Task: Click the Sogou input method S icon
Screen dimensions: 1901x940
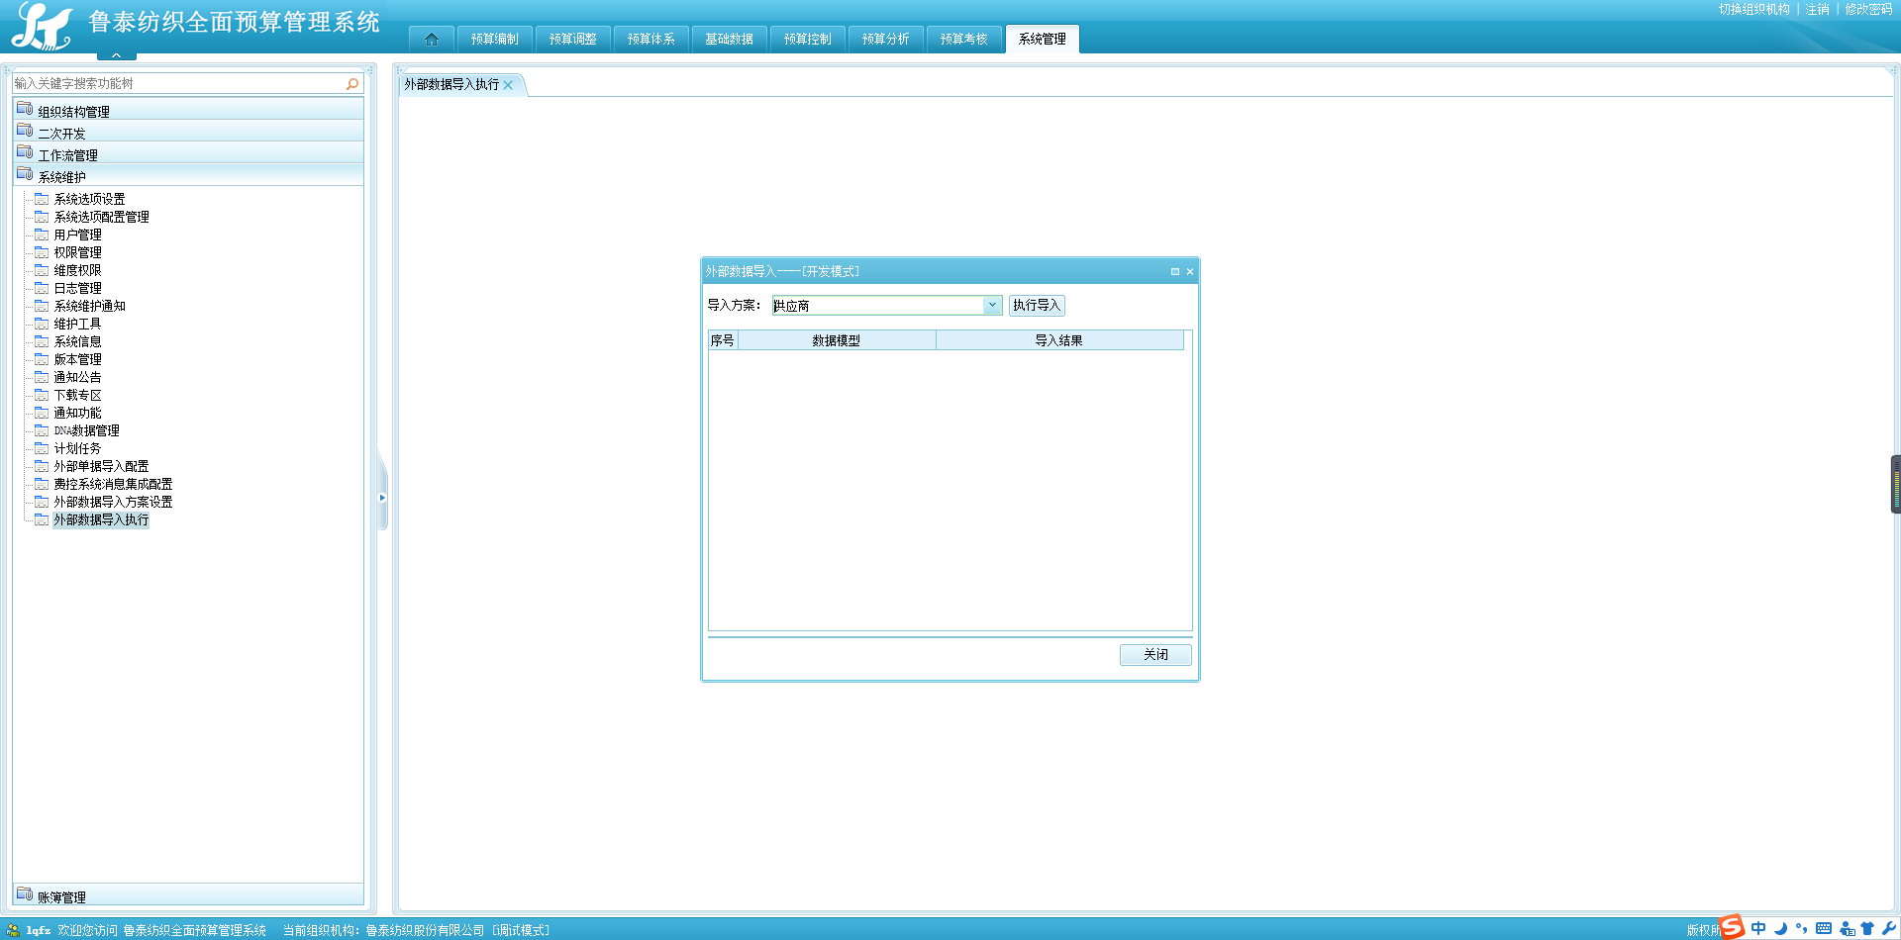Action: pos(1732,927)
